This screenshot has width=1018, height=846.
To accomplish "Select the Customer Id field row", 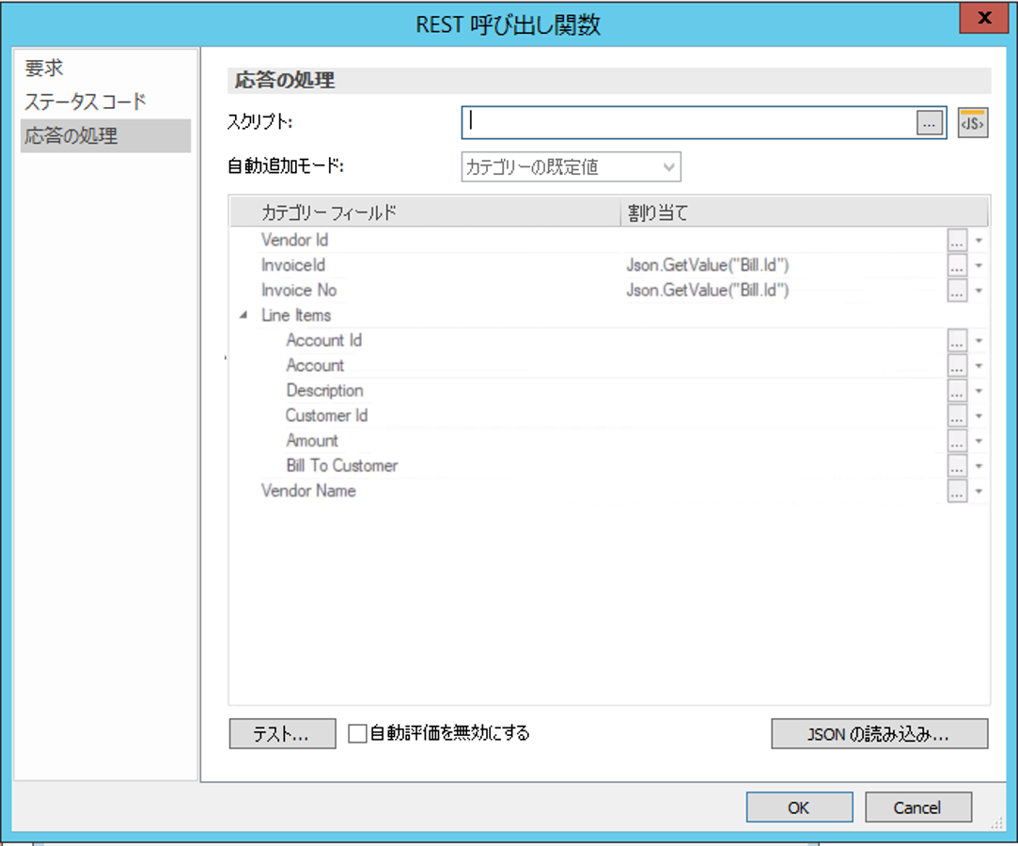I will tap(326, 415).
